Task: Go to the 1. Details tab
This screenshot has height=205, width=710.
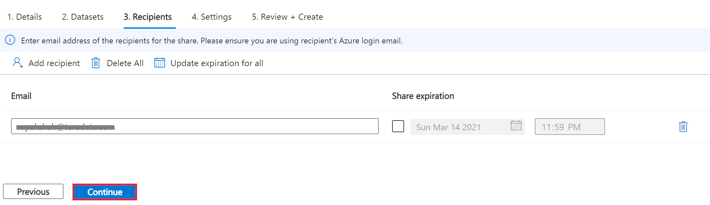Action: pos(25,17)
